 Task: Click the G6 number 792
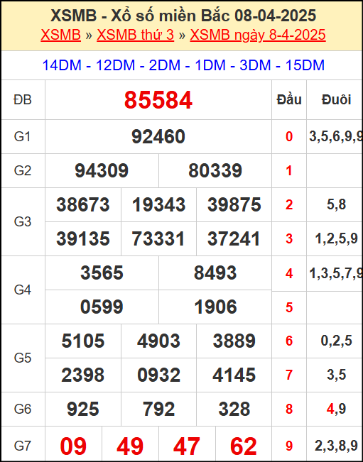coord(158,409)
